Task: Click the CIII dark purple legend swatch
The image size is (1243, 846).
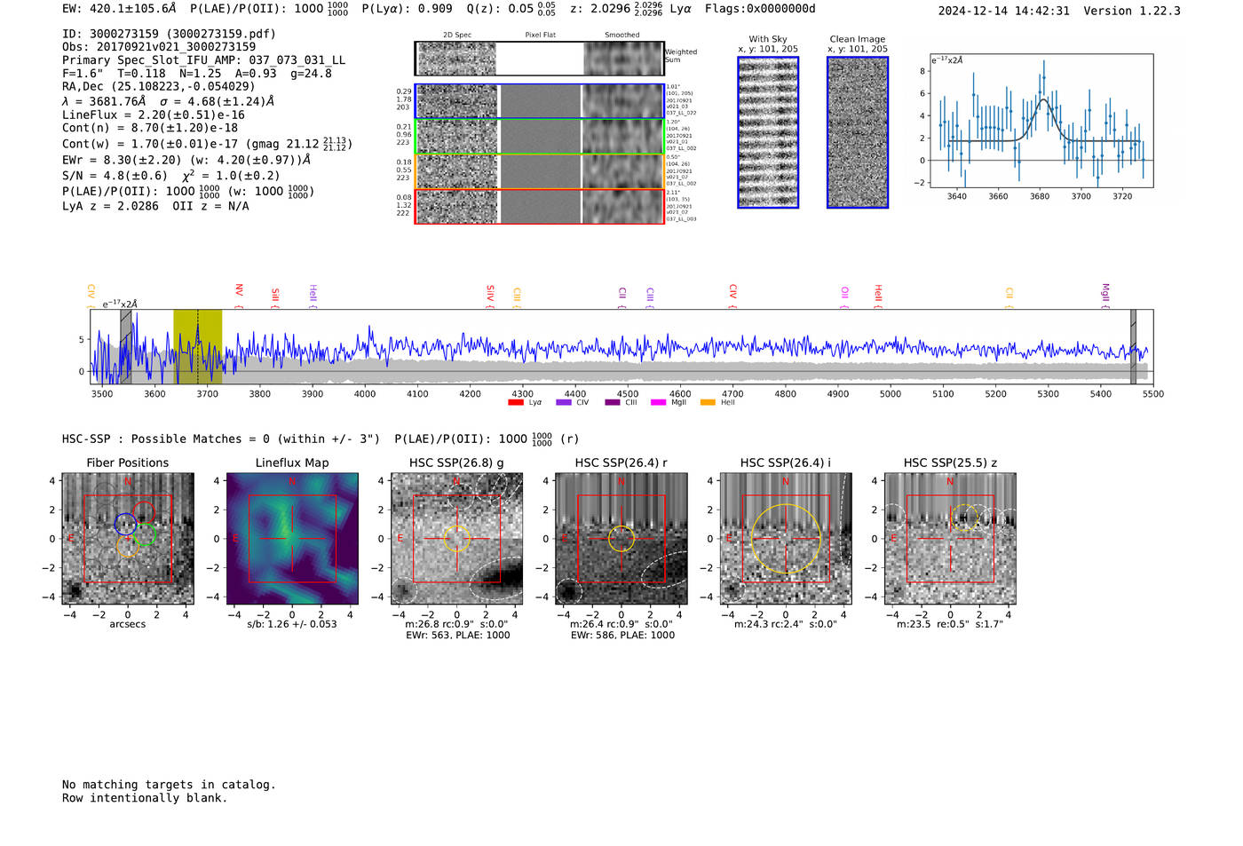Action: pos(613,403)
